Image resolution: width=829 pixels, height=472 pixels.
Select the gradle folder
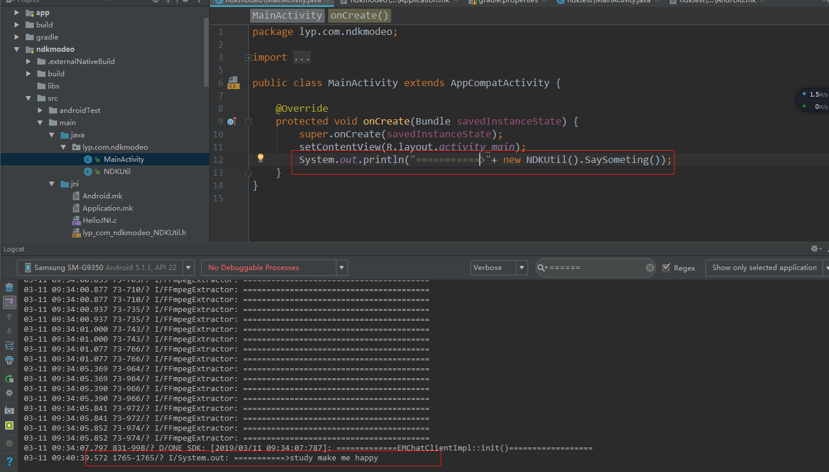click(x=47, y=37)
